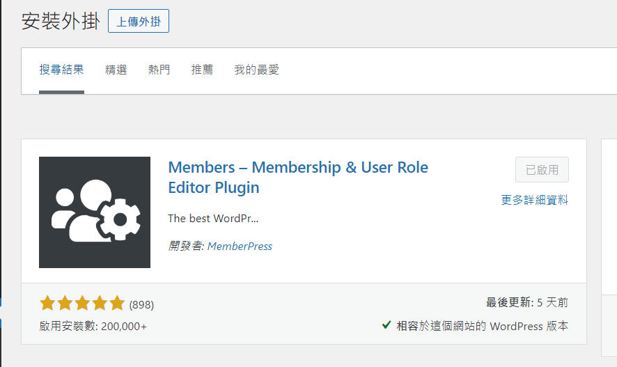Go to the 推薦 tab
Viewport: 617px width, 367px height.
[202, 70]
